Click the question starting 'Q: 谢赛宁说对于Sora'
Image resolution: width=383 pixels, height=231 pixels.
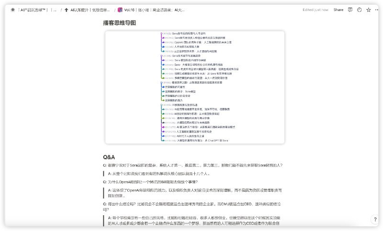(x=193, y=165)
